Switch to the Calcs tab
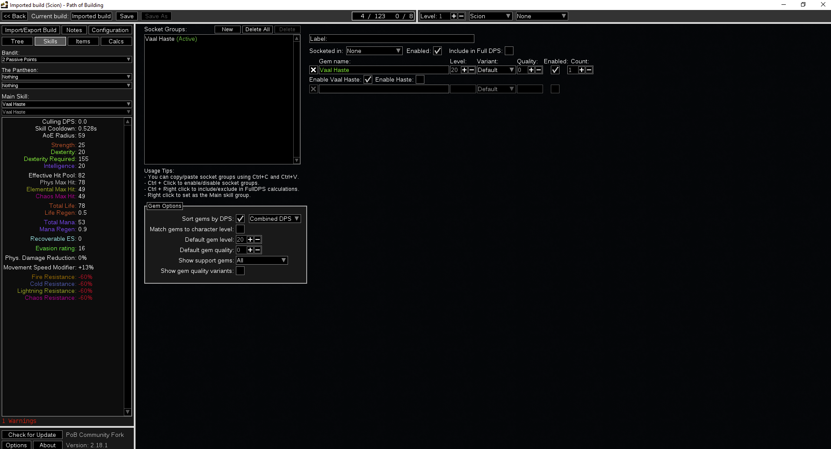831x449 pixels. pos(116,41)
